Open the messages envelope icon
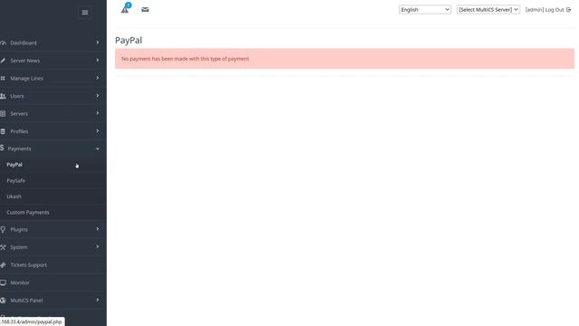This screenshot has height=326, width=579. click(x=145, y=10)
